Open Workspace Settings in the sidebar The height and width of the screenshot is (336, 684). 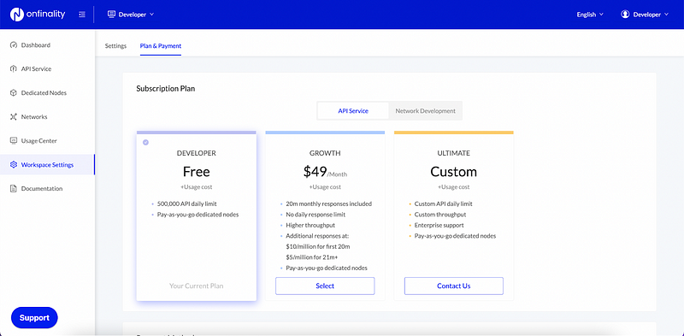[x=47, y=164]
